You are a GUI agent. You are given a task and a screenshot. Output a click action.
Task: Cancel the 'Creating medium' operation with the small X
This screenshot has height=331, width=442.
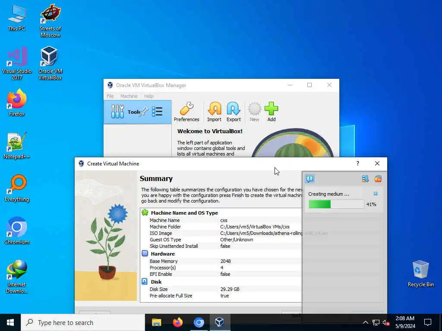(x=376, y=194)
